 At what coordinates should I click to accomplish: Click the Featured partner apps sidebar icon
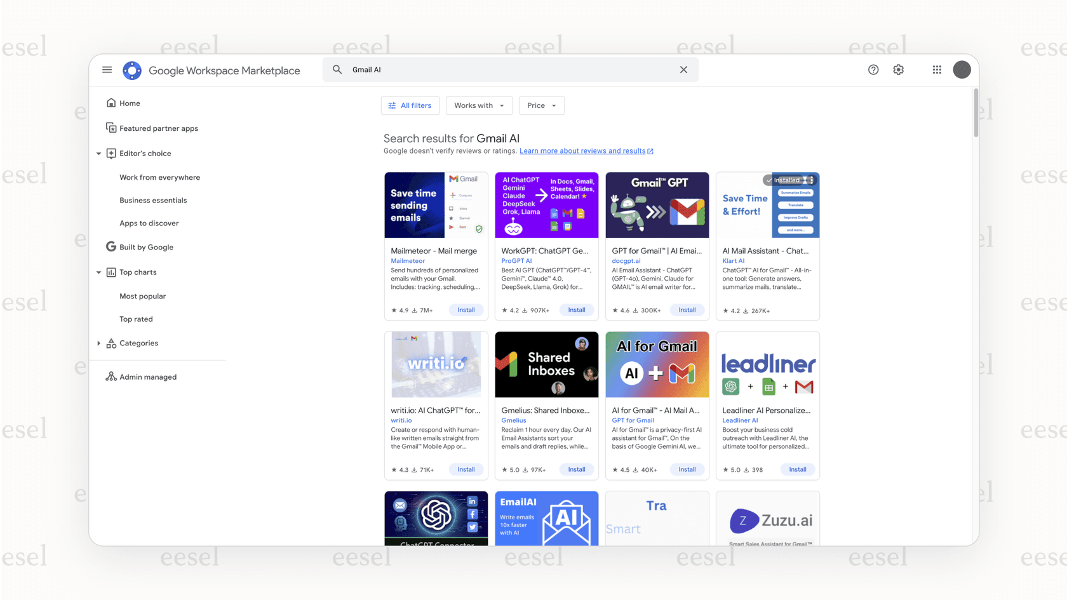(x=111, y=128)
